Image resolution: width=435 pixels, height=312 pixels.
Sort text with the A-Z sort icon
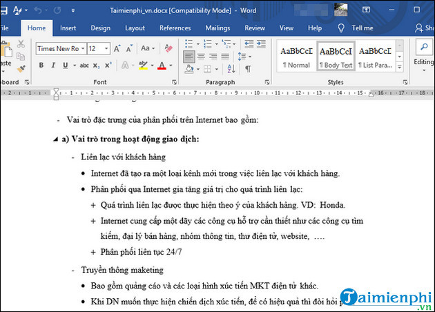231,68
